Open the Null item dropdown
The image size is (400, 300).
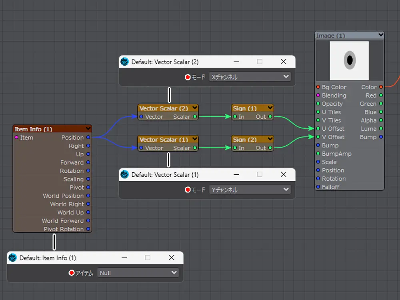(138, 273)
